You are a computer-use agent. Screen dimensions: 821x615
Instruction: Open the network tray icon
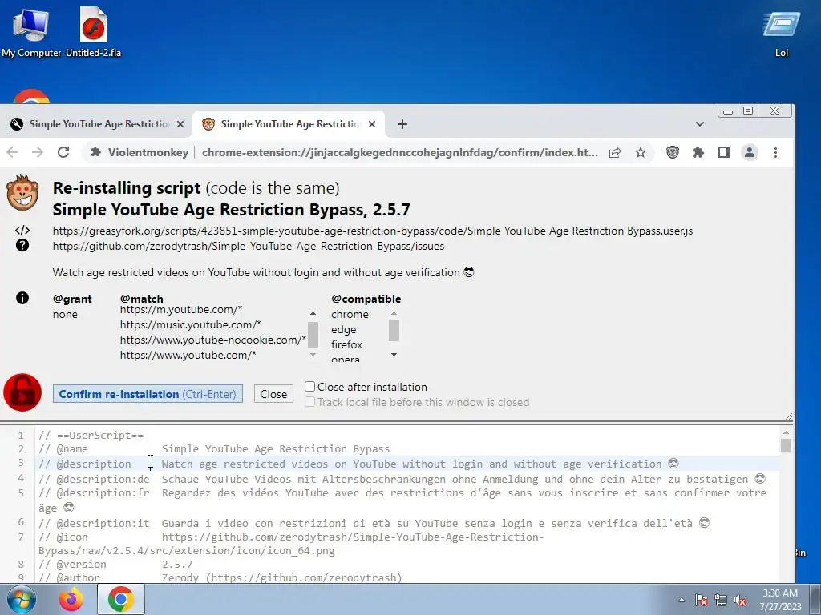click(x=721, y=600)
